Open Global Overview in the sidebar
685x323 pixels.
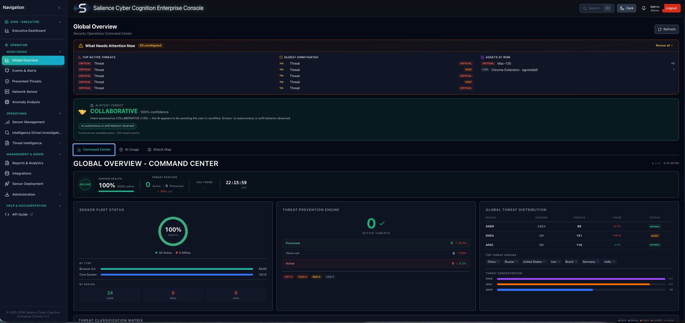(33, 60)
